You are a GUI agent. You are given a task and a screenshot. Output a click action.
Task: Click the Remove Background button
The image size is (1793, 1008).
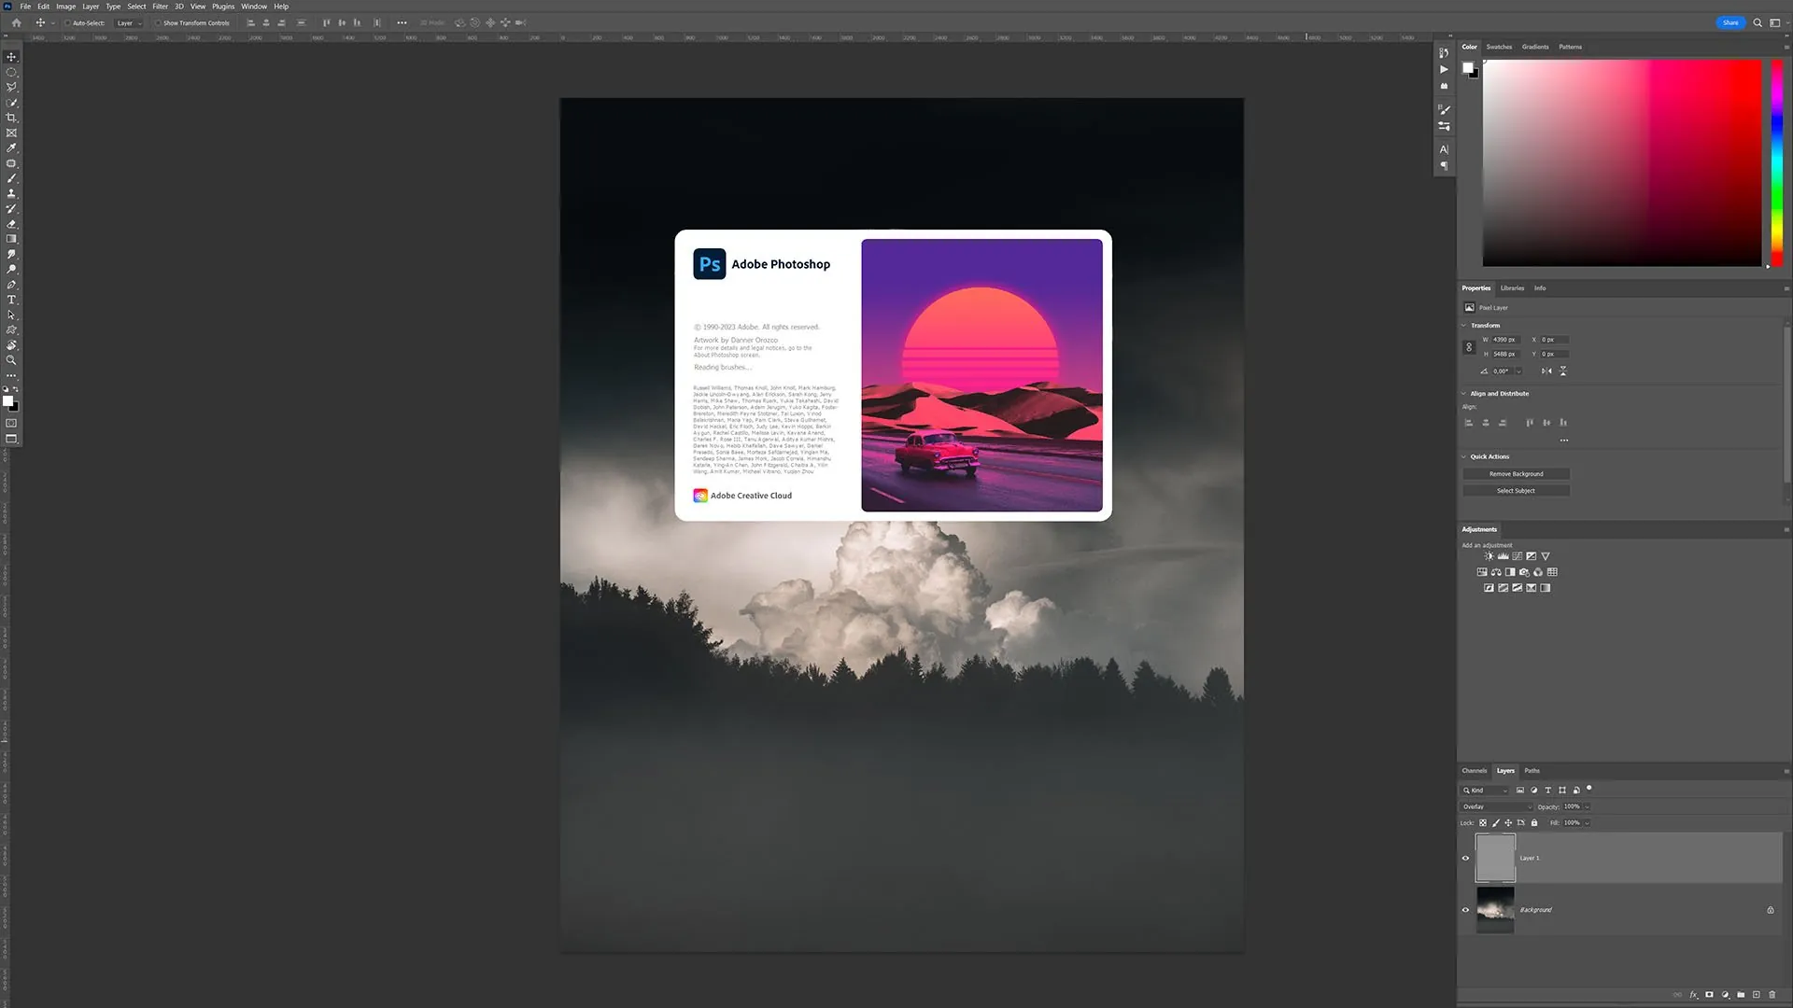tap(1515, 473)
